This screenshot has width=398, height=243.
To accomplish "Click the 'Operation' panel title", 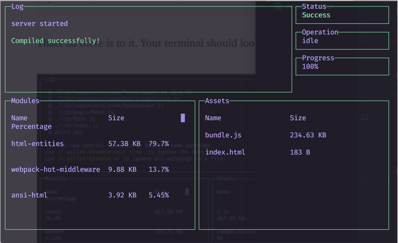I will (320, 32).
